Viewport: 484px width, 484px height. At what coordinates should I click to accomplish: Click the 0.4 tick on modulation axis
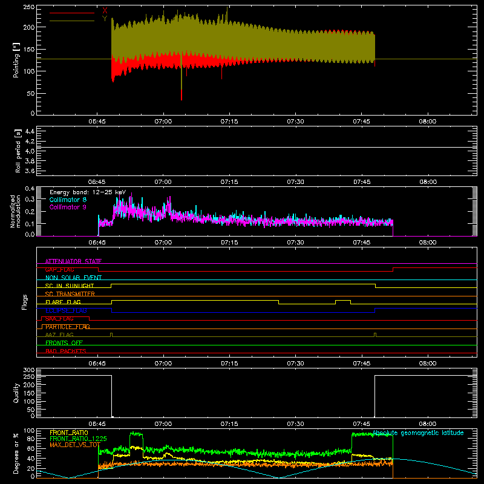(x=30, y=189)
